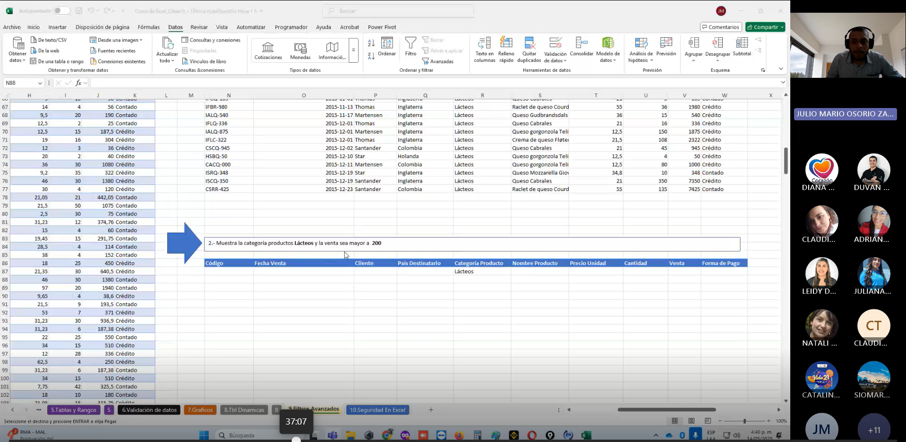The image size is (906, 442).
Task: Toggle the Autoguardado switch
Action: 62,11
